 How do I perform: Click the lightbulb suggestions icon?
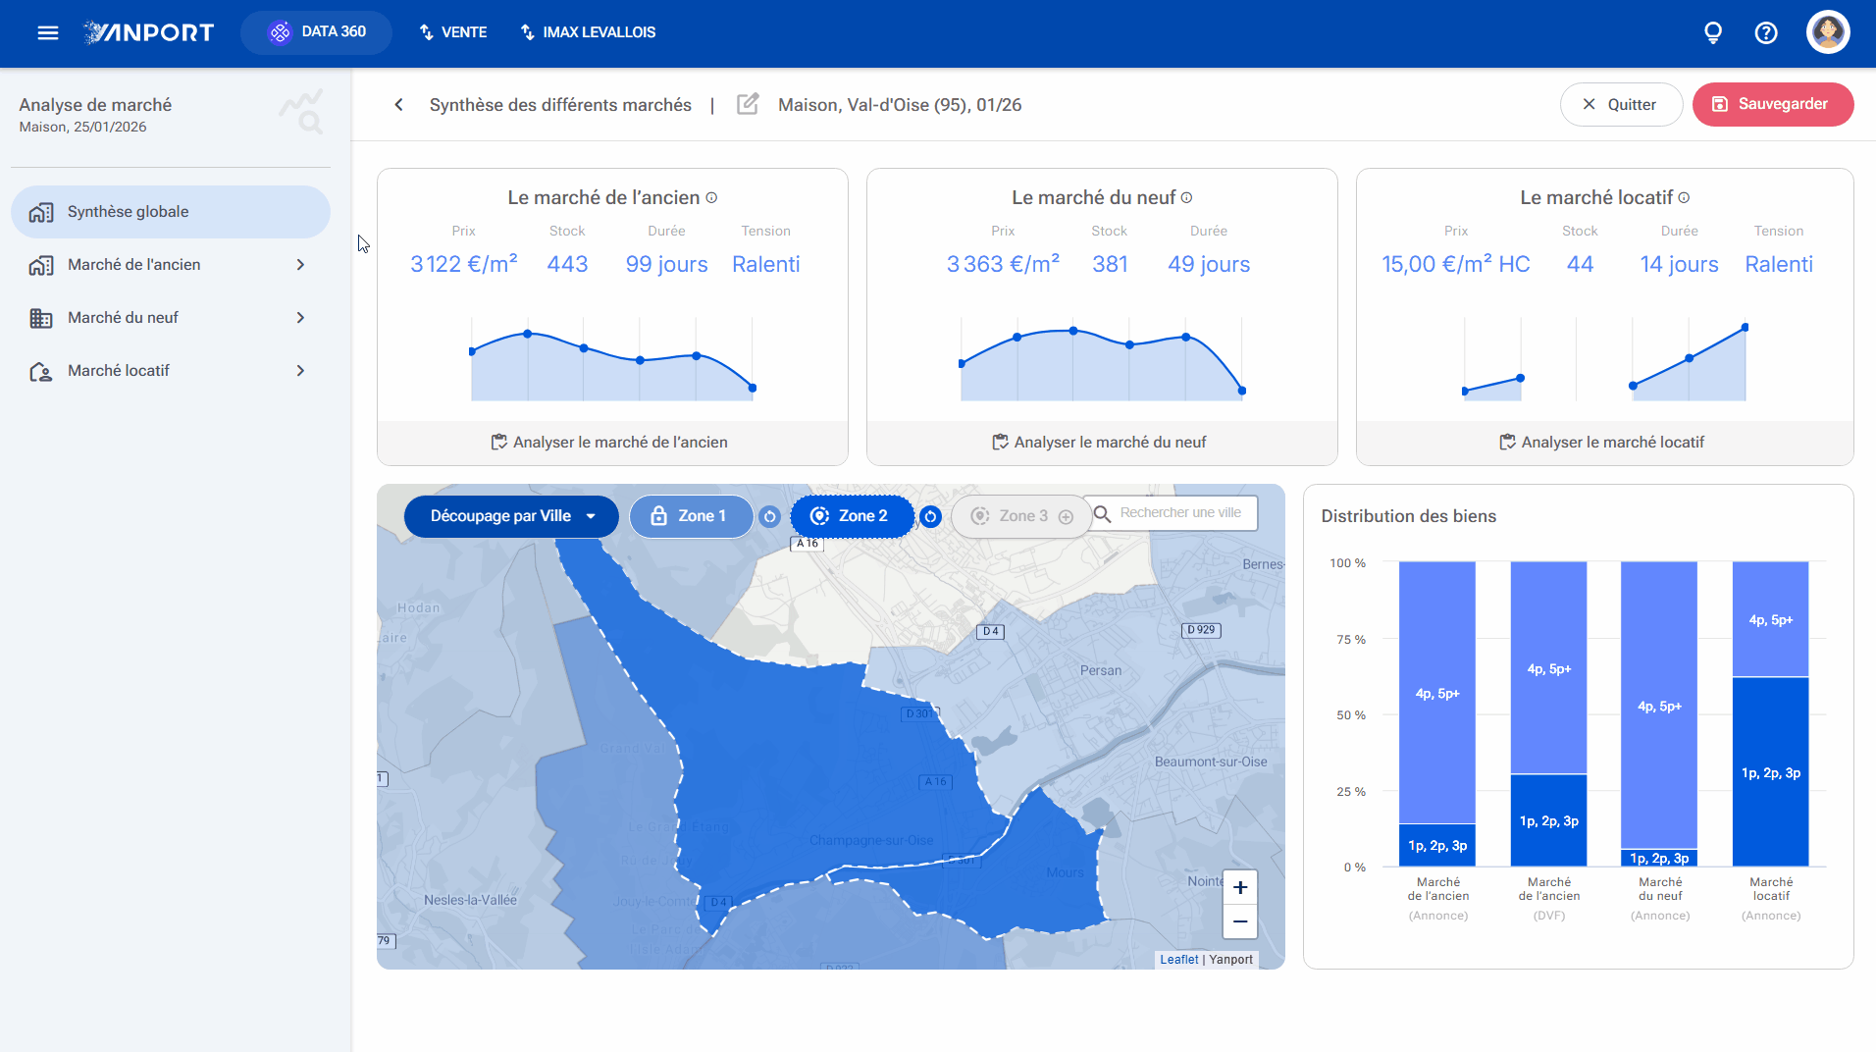(1713, 32)
